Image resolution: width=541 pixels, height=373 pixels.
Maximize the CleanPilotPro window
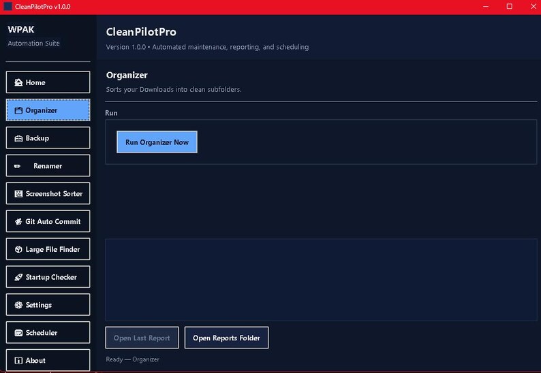coord(509,7)
